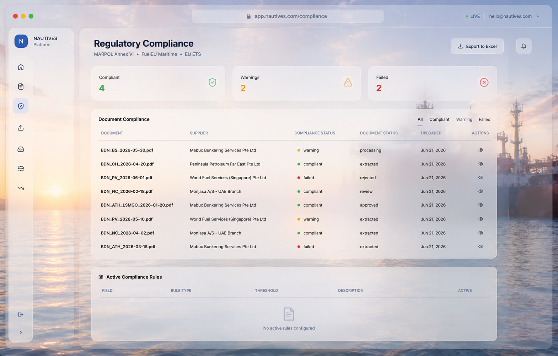This screenshot has height=356, width=558.
Task: Click the padlock icon in address bar
Action: tap(248, 16)
